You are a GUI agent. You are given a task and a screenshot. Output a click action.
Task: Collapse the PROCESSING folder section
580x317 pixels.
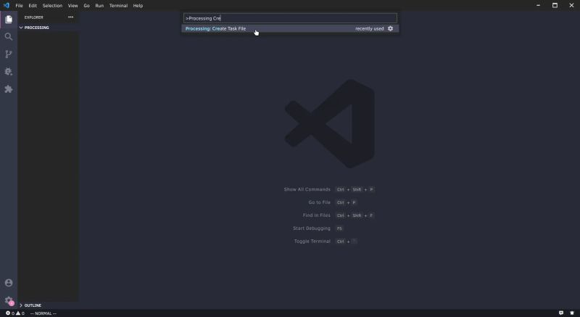(x=48, y=28)
